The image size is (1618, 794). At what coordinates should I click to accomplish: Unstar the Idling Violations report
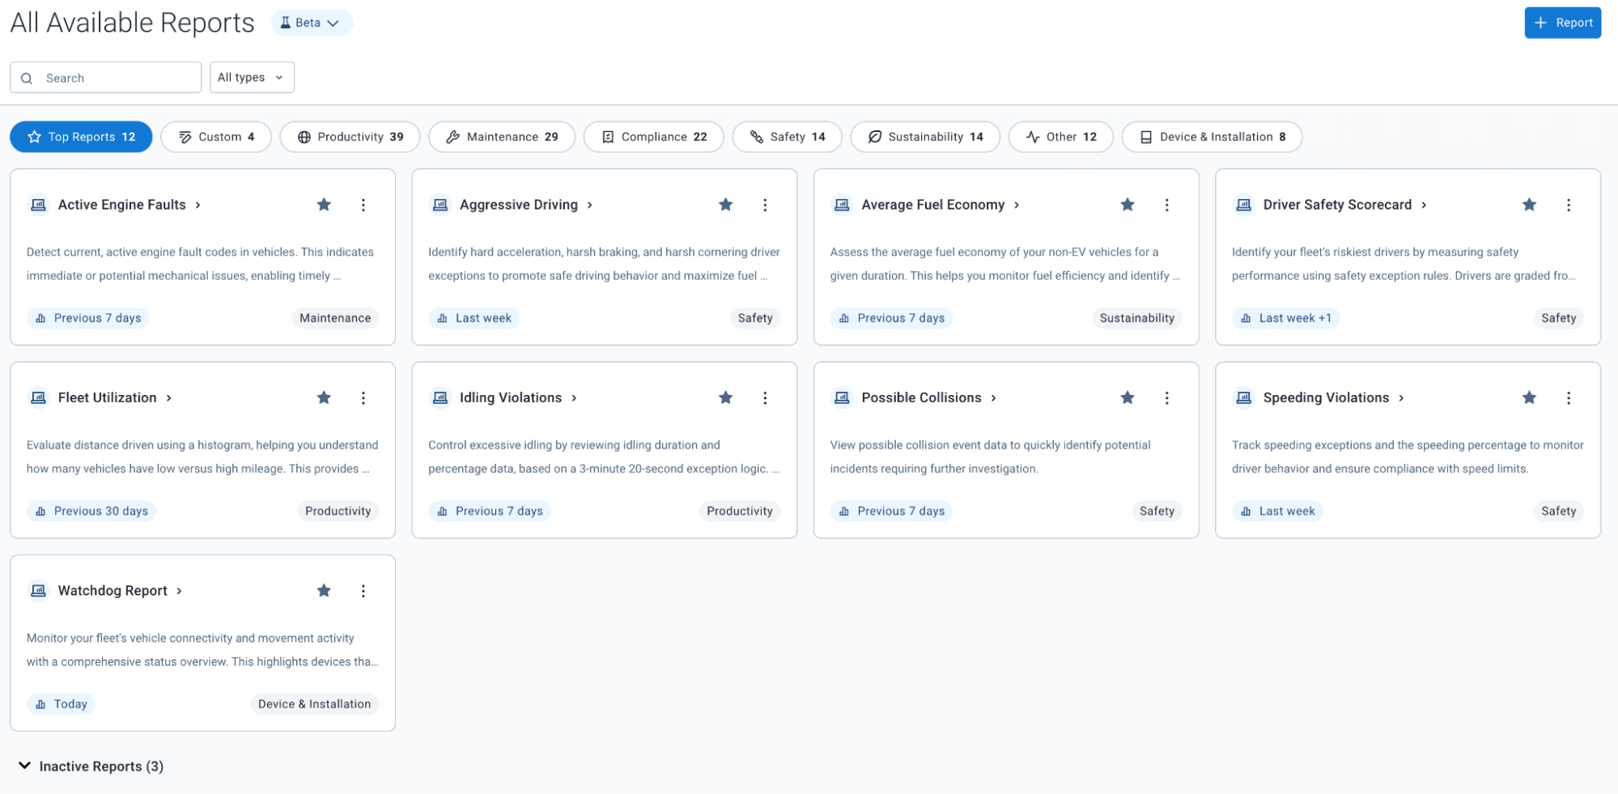coord(725,397)
